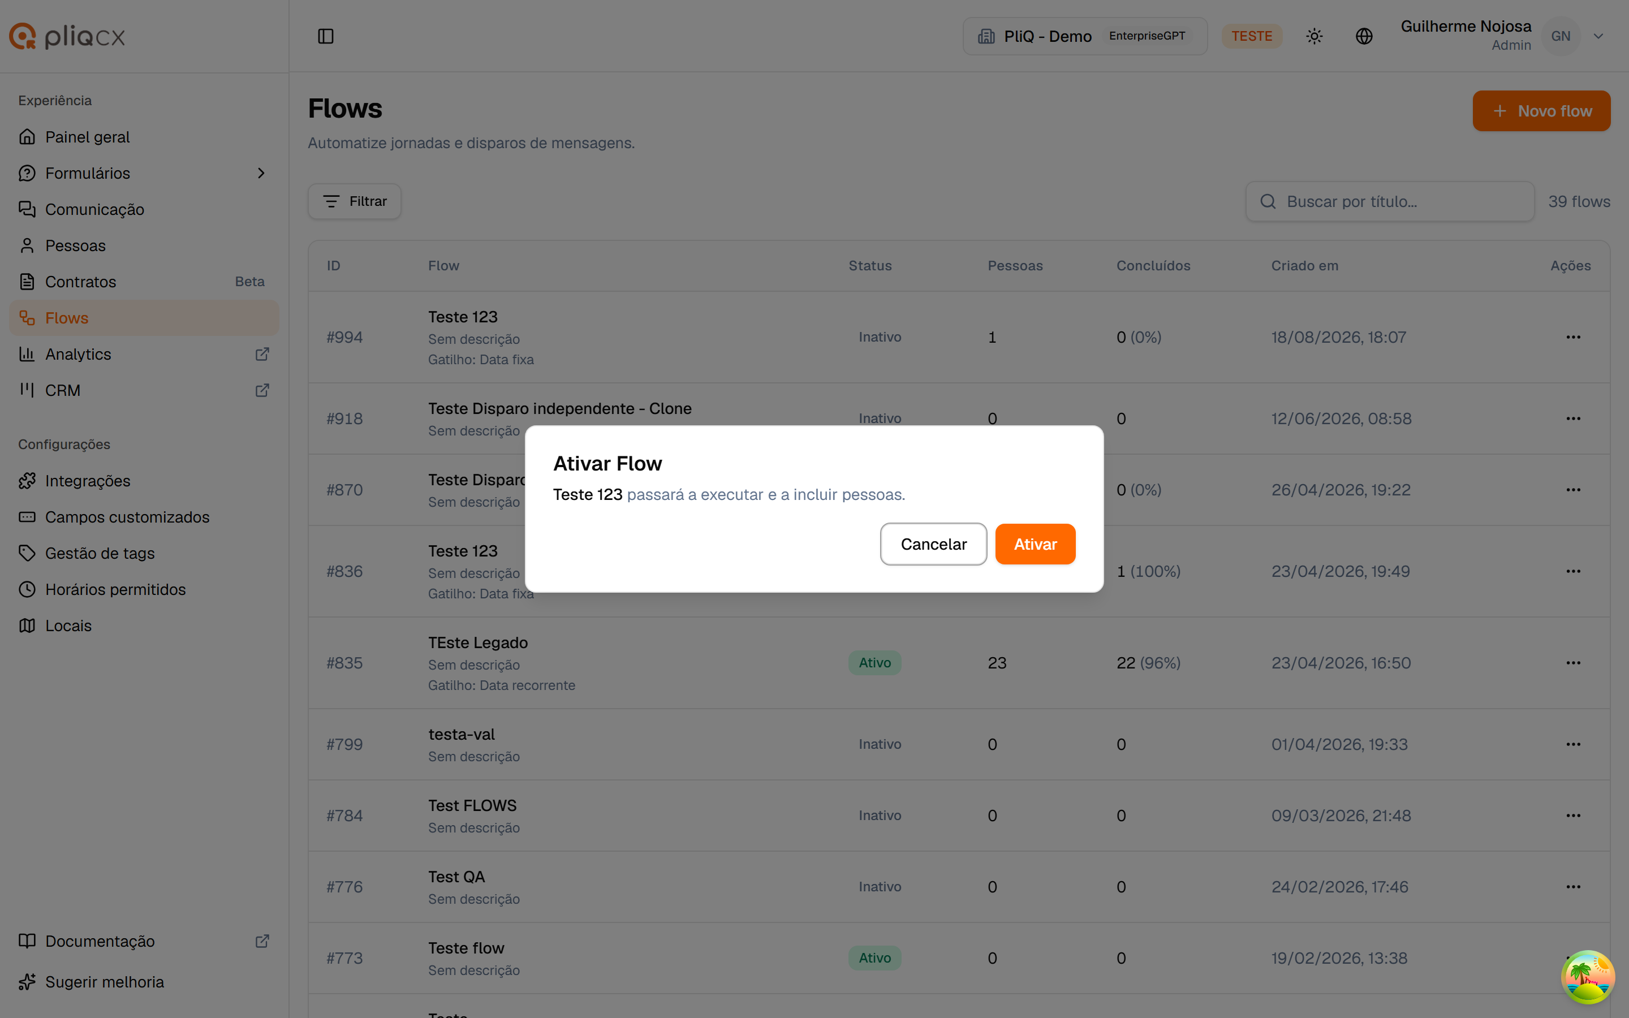Open Analytics external link icon
The width and height of the screenshot is (1629, 1018).
pos(262,354)
